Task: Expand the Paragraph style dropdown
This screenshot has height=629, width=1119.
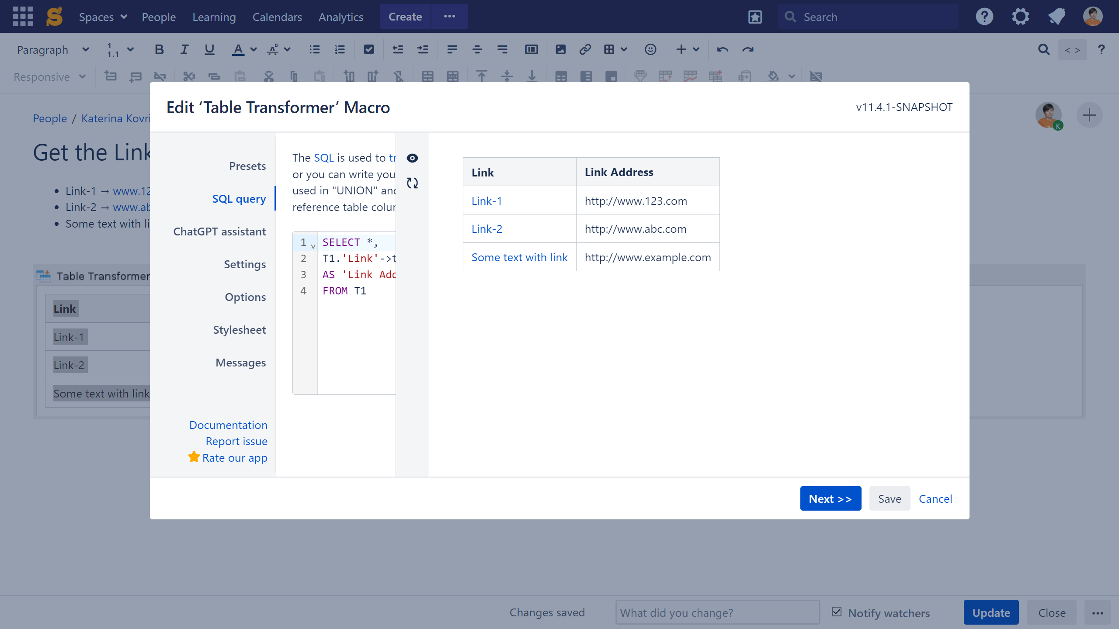Action: (x=52, y=50)
